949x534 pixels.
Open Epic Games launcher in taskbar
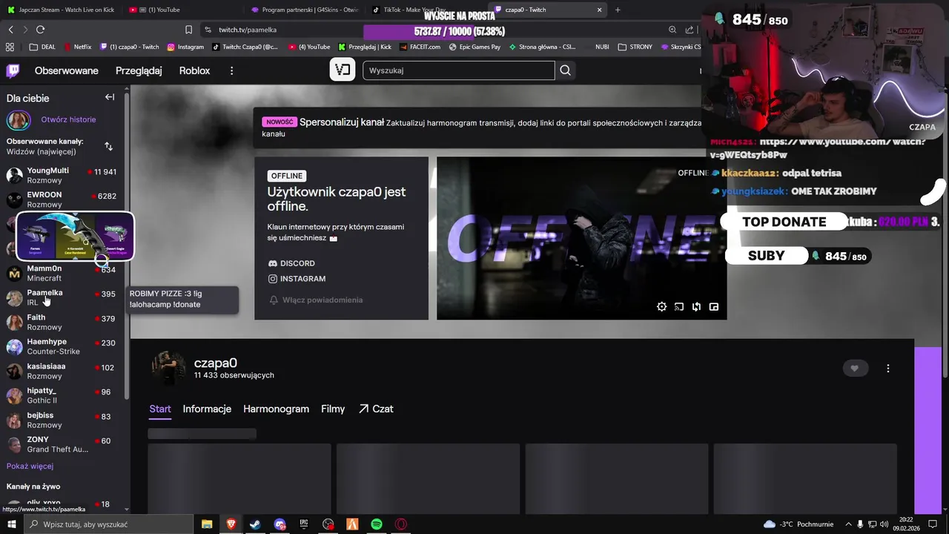304,524
